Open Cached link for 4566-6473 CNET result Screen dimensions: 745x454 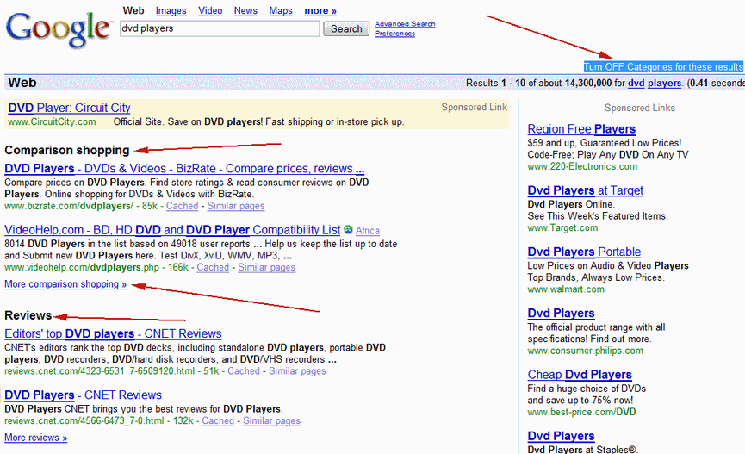[218, 420]
